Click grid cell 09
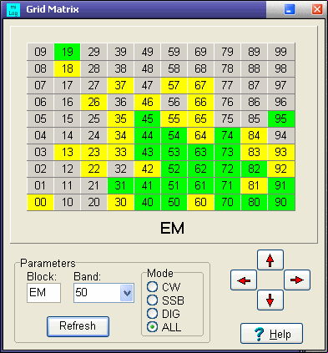 coord(40,52)
